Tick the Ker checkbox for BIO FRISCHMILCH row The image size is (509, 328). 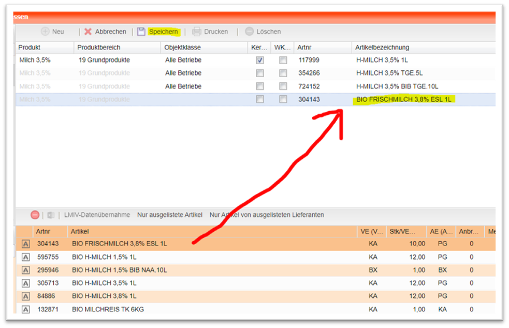coord(260,99)
